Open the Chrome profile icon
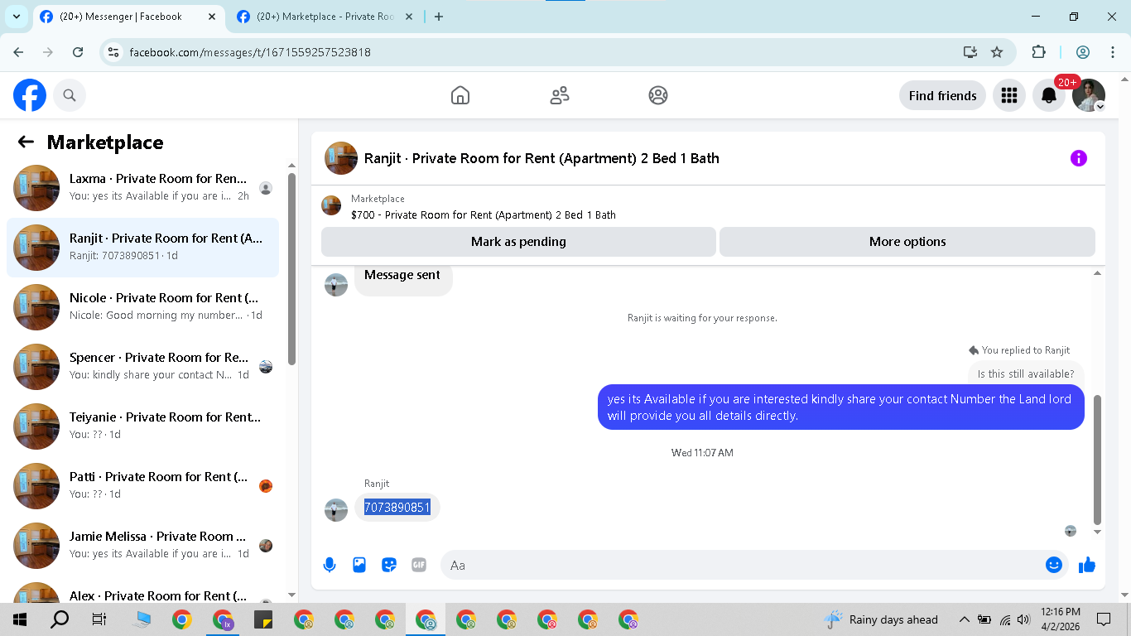This screenshot has width=1131, height=636. coord(1083,52)
